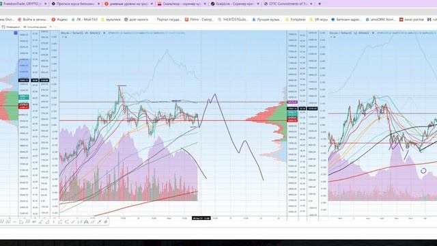Open the 'Войти в личны...' bookmark
This screenshot has height=246, width=437.
coord(33,20)
